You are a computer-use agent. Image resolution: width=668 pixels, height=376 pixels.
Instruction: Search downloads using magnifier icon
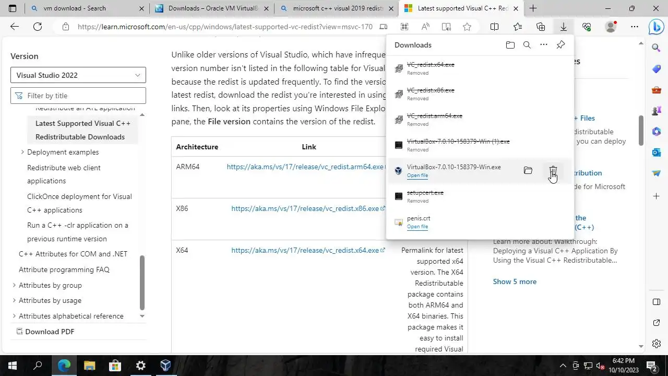click(527, 45)
